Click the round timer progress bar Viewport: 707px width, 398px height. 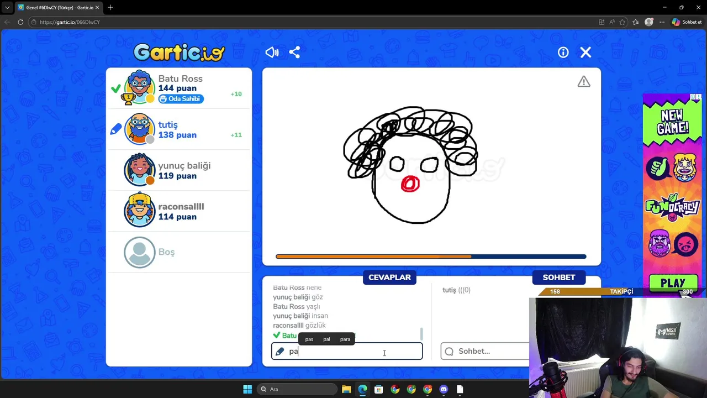(431, 256)
